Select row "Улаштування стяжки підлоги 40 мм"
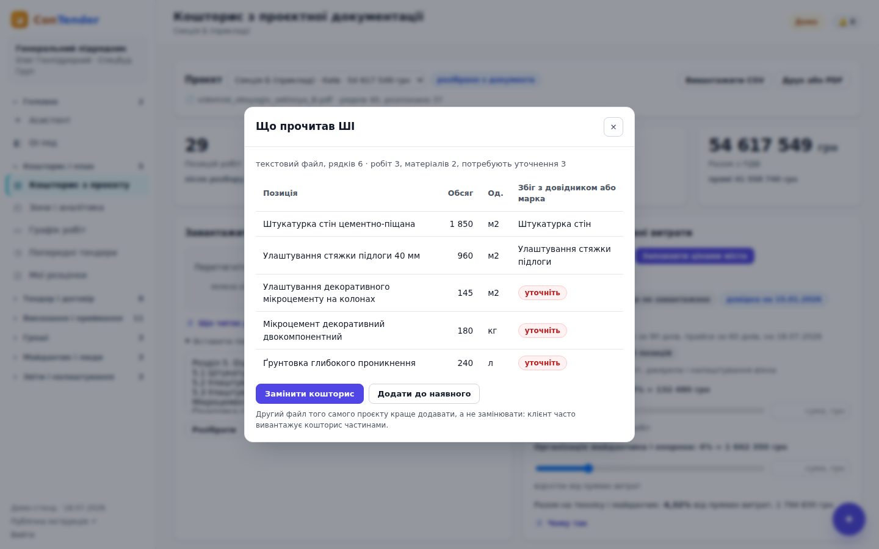Screen dimensions: 879x549 (x=440, y=256)
